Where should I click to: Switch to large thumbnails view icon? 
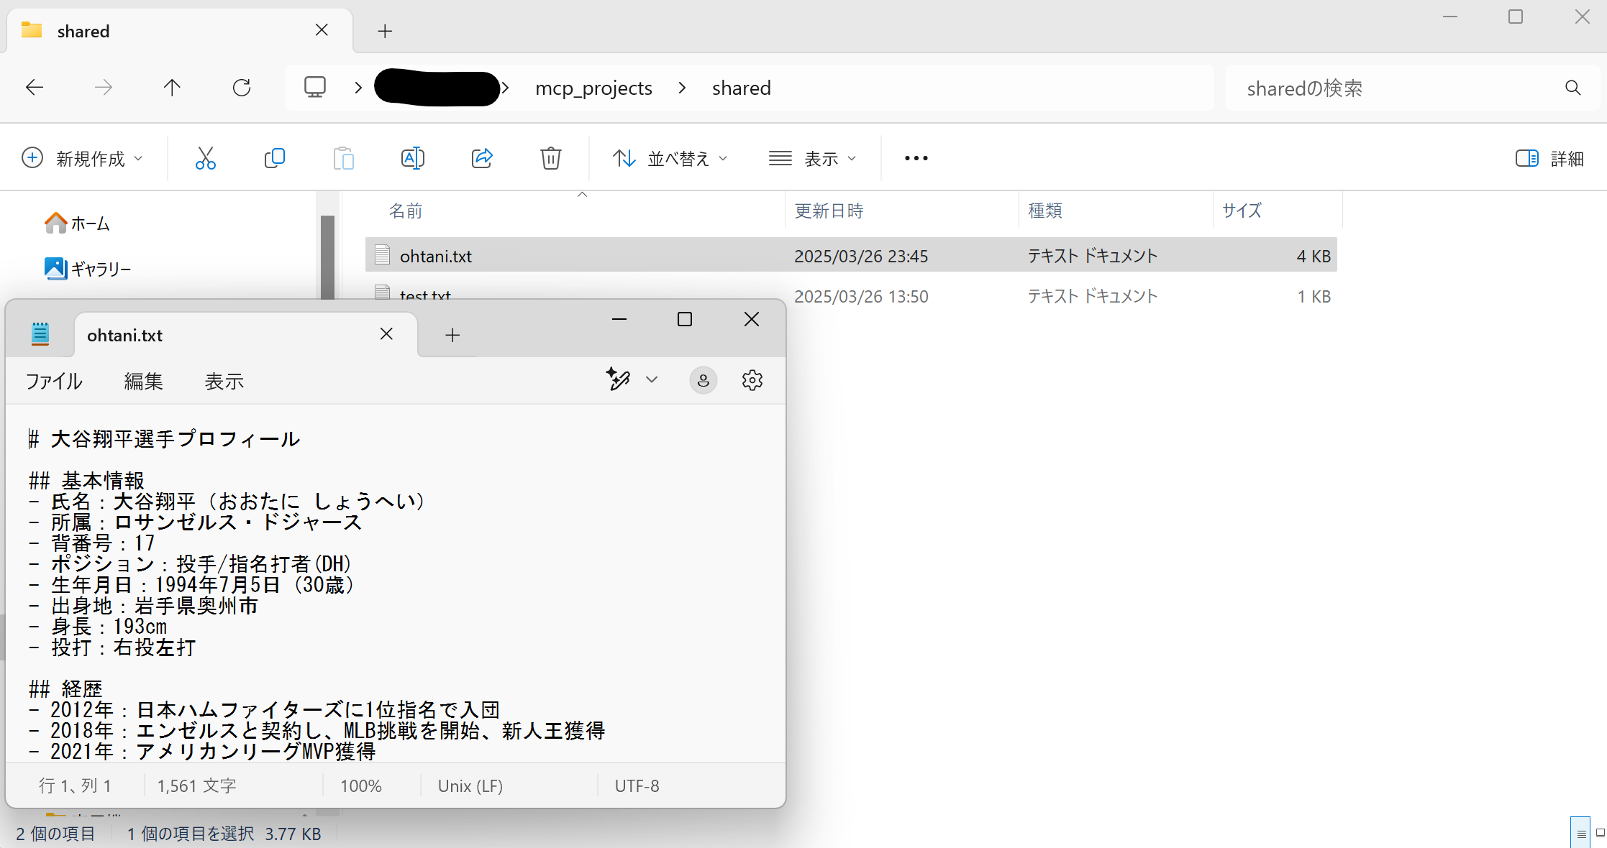point(1600,834)
